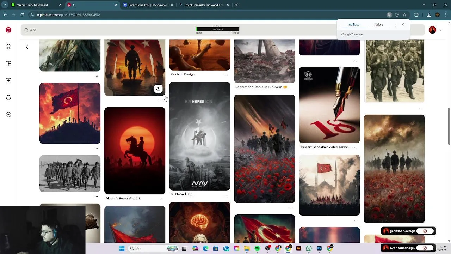Open the mosque with Turkish flag pin

[329, 185]
